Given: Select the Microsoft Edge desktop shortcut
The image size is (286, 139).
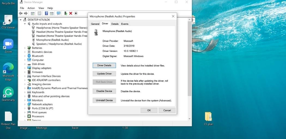Looking at the screenshot, I should (x=8, y=72).
